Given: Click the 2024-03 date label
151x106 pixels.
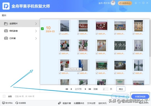Looking at the screenshot, I should [x=50, y=31].
